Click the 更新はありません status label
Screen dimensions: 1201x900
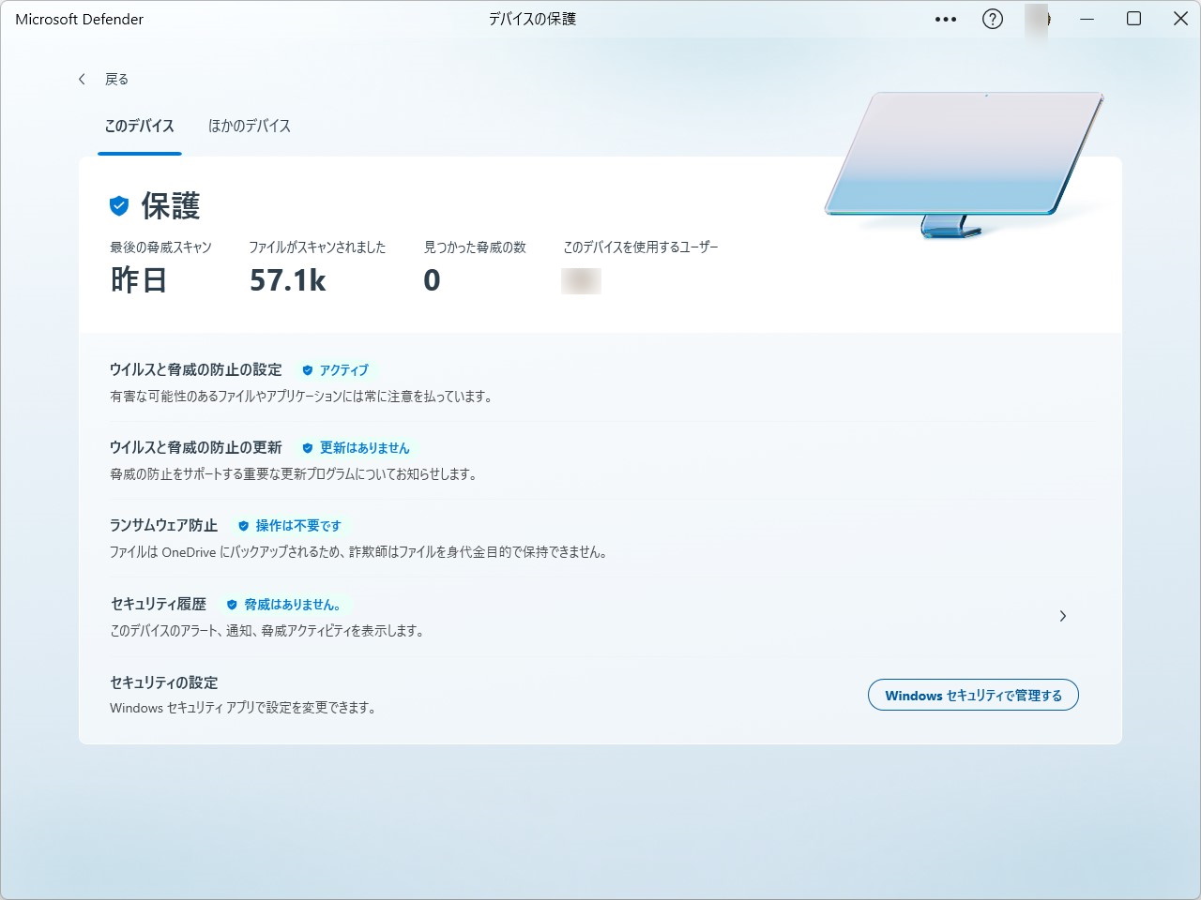point(364,448)
